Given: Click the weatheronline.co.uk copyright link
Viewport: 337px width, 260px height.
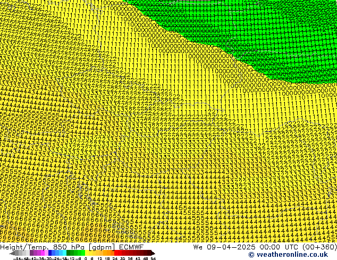Looking at the screenshot, I should (x=288, y=255).
